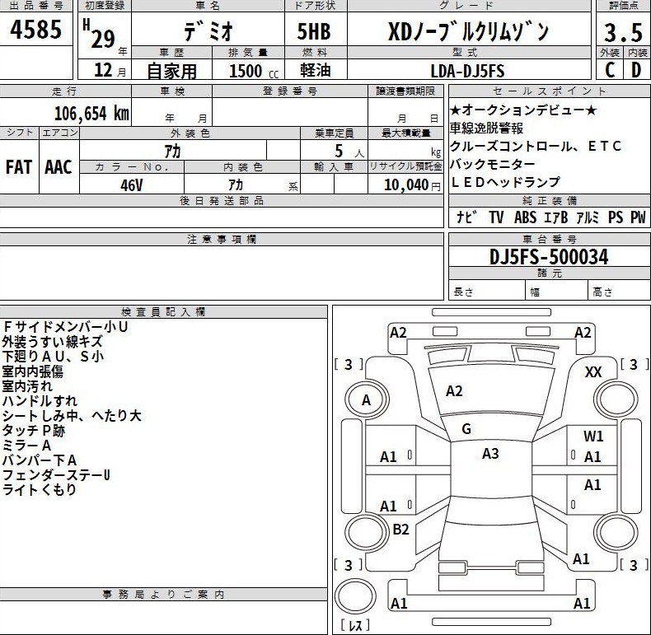The width and height of the screenshot is (651, 635).
Task: Select the バックモニター sales point
Action: pos(493,164)
